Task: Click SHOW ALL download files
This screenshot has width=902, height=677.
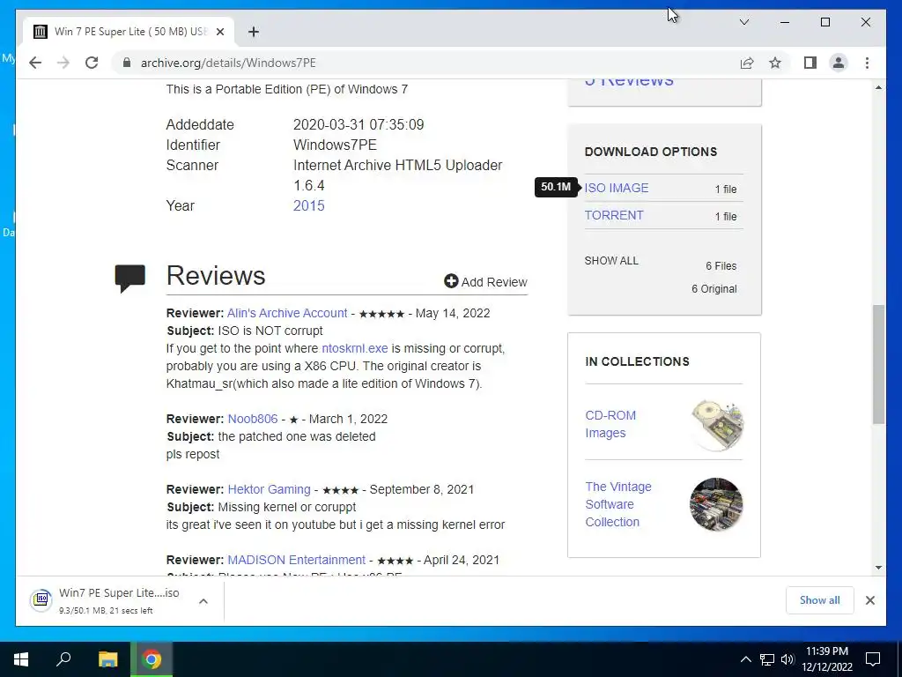Action: tap(611, 261)
